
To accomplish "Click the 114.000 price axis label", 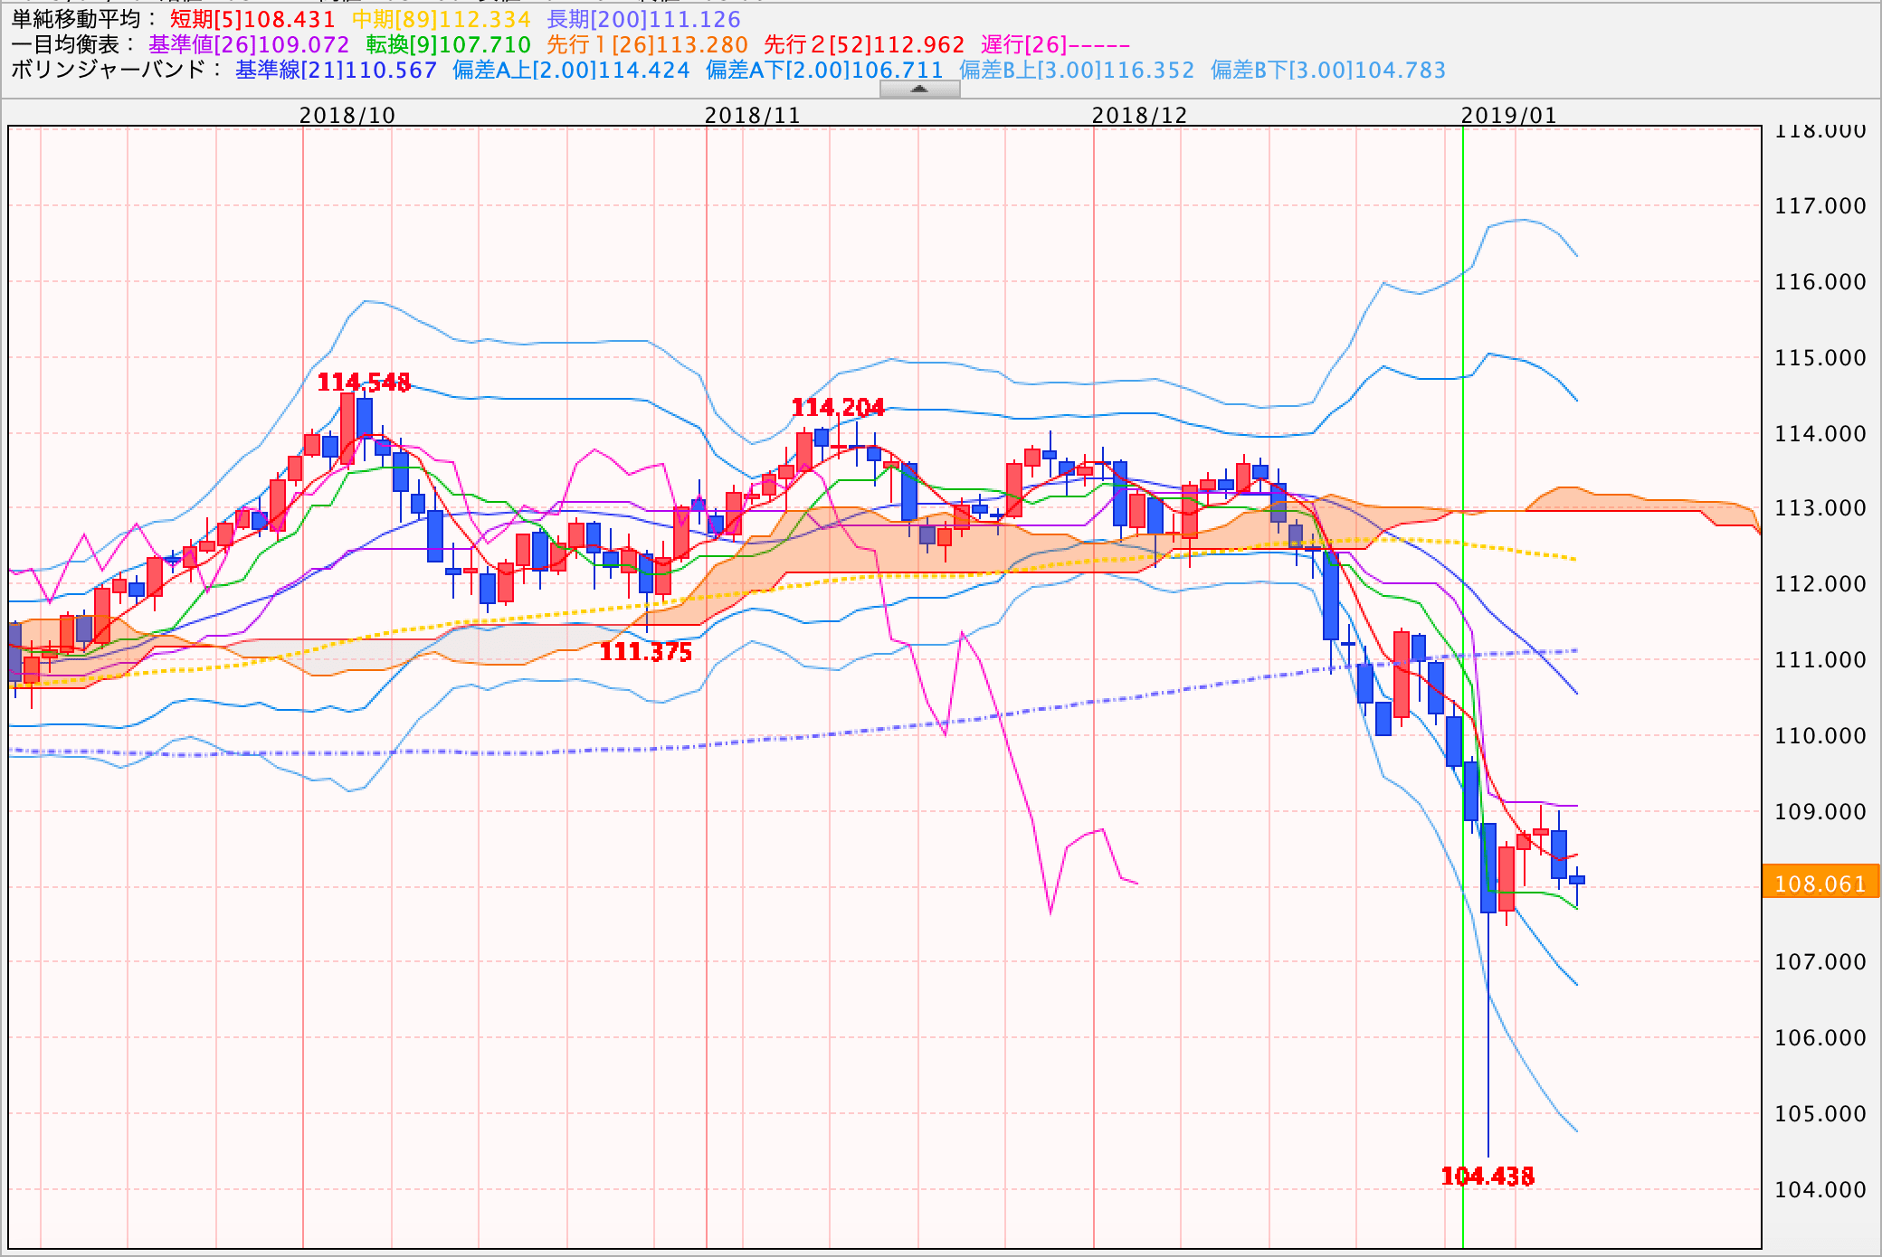I will click(x=1820, y=434).
